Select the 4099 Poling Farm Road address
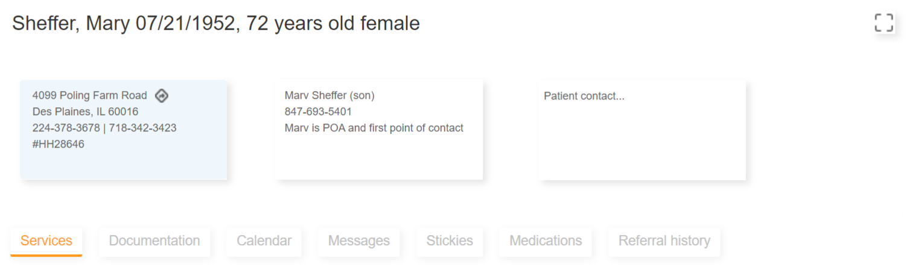Screen dimensions: 907x267 point(90,95)
